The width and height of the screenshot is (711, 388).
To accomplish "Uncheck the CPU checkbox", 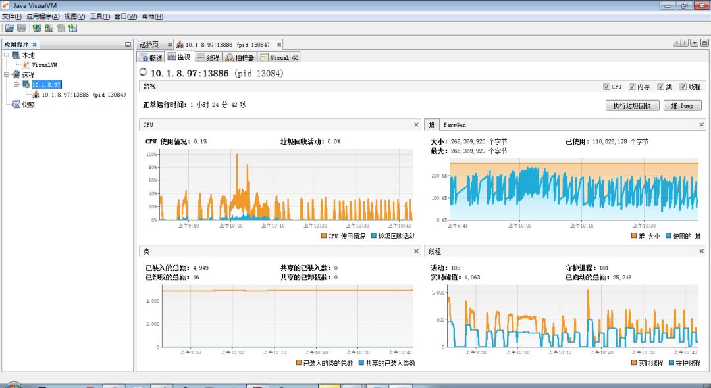I will [x=606, y=86].
